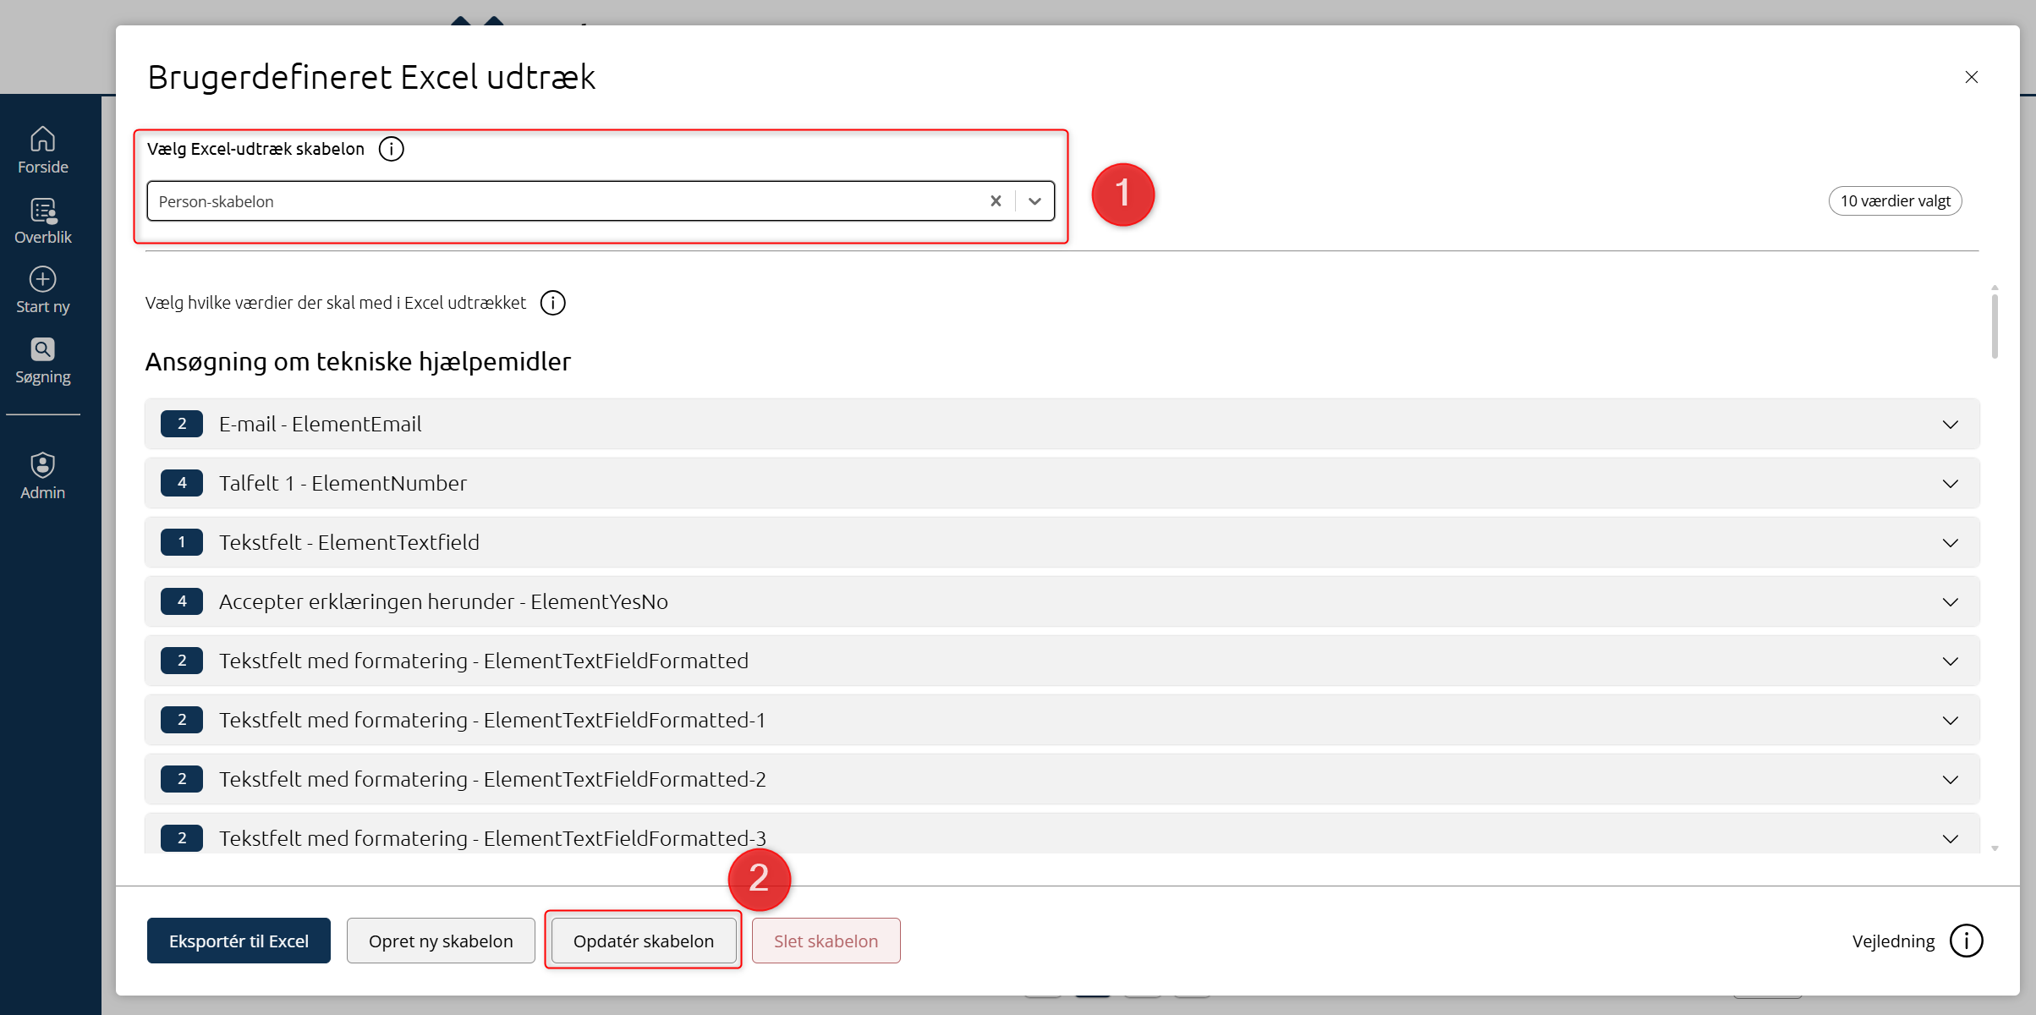The width and height of the screenshot is (2036, 1015).
Task: Expand E-mail - ElementEmail row
Action: point(1950,425)
